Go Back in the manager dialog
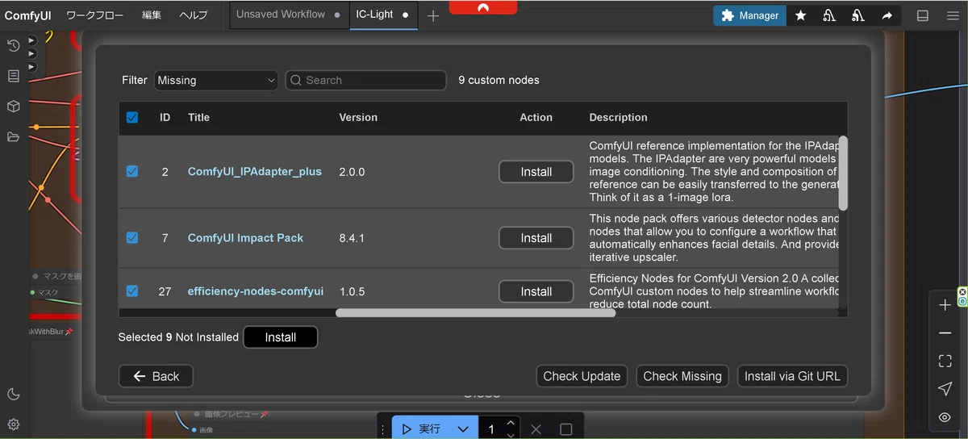 tap(156, 376)
